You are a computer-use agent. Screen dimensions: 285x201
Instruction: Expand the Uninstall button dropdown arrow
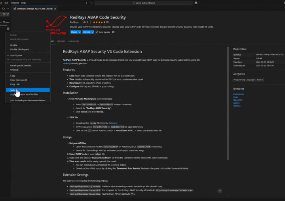click(x=93, y=32)
